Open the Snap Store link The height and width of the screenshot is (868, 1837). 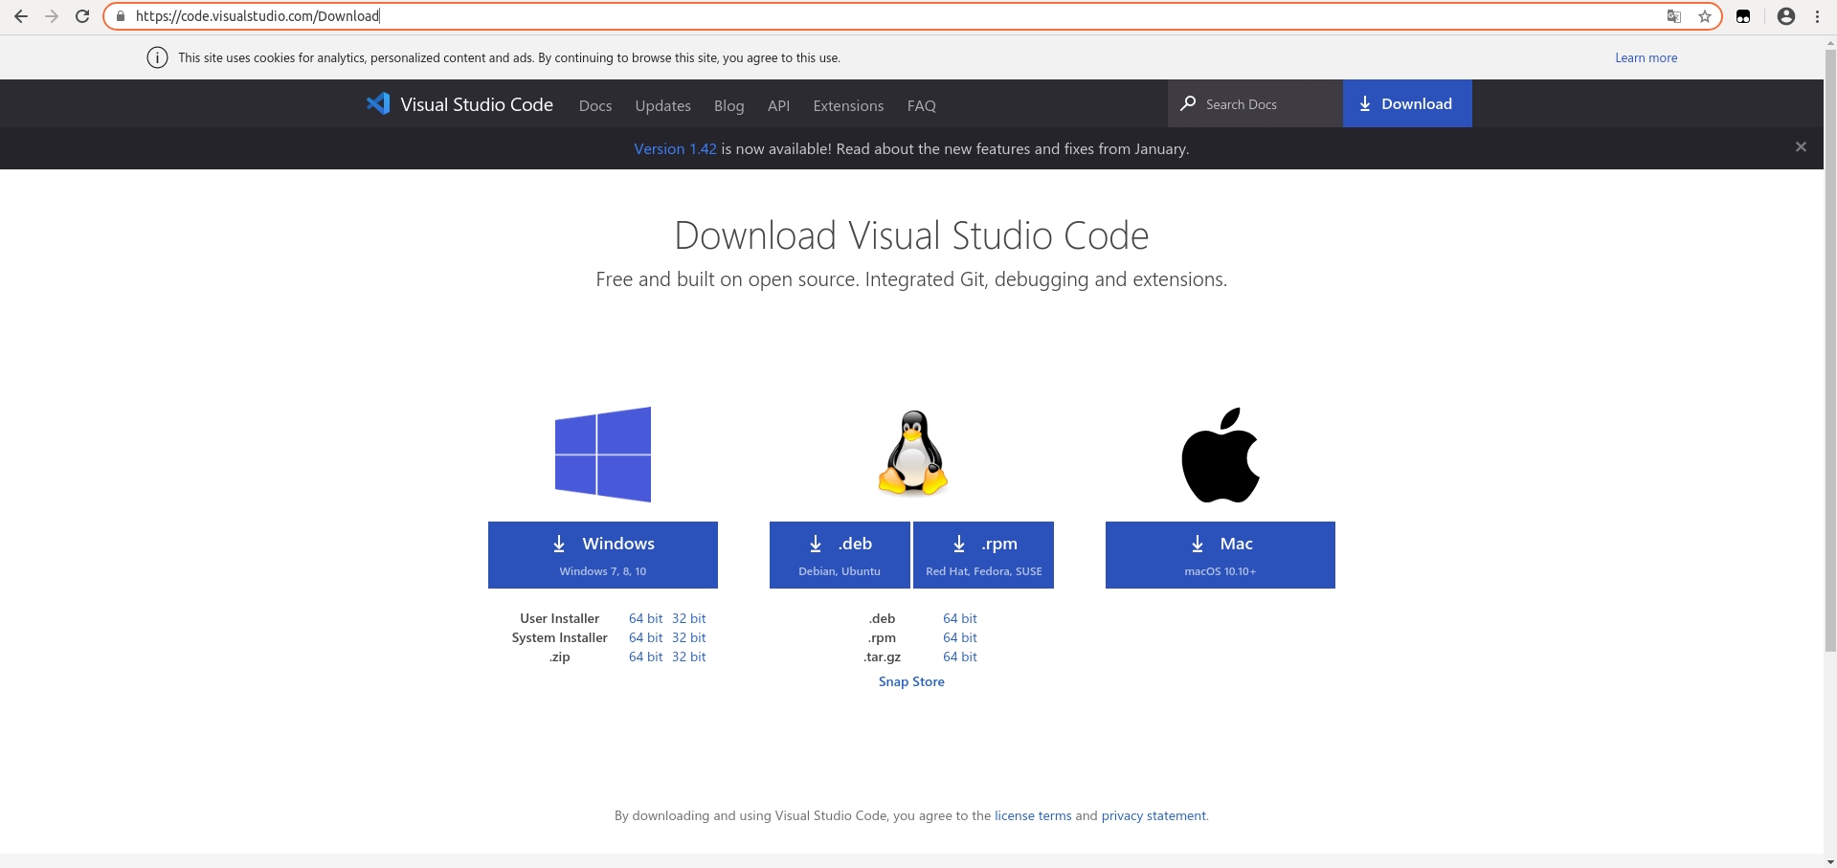tap(910, 681)
